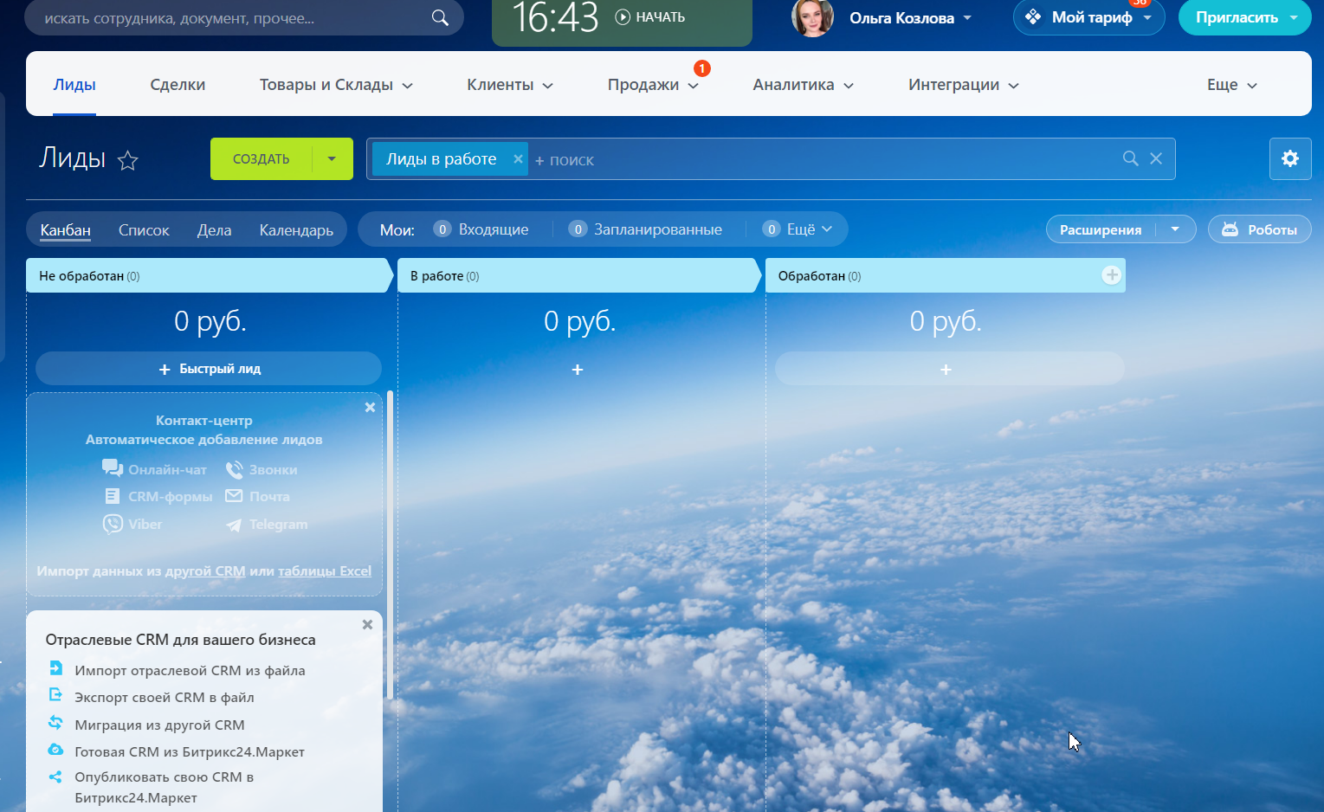Open the СОЗДАТЬ button dropdown arrow
Screen dimensions: 1324x812
(x=332, y=159)
